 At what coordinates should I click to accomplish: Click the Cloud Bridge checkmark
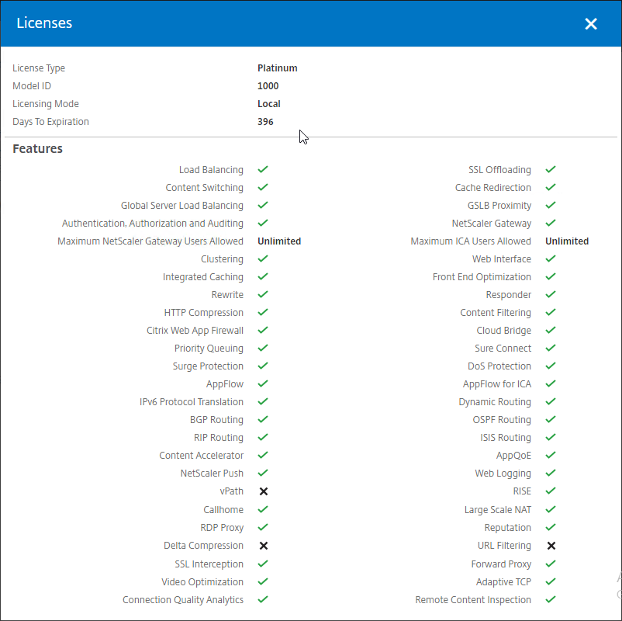(551, 331)
